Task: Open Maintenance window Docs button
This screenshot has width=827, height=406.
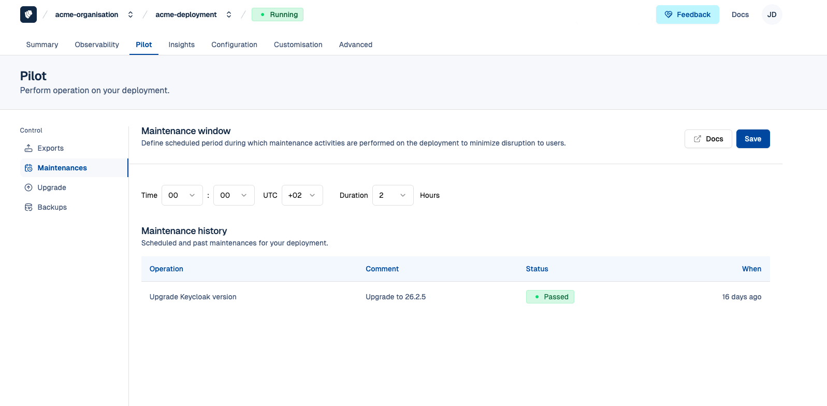Action: (x=708, y=139)
